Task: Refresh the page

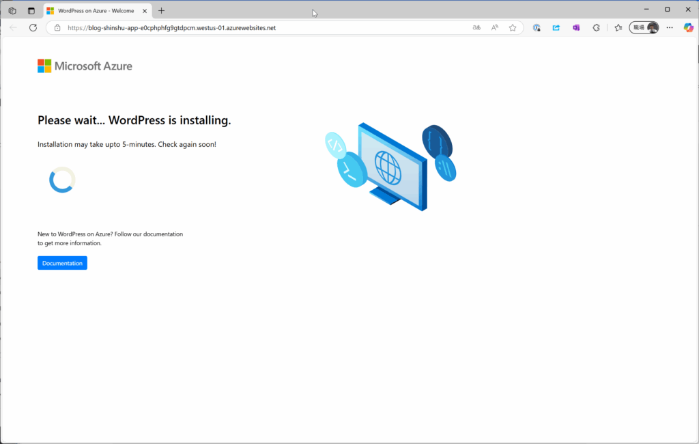Action: pos(33,28)
